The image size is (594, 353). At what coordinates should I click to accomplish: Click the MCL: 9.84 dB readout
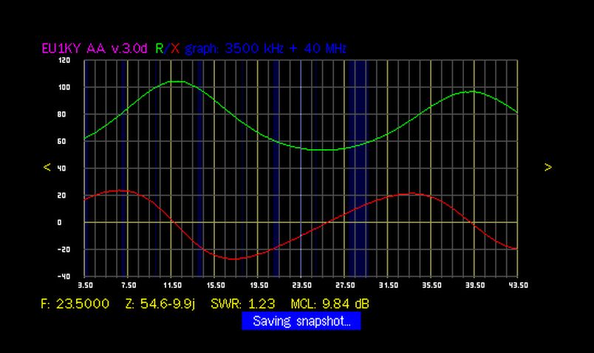331,304
